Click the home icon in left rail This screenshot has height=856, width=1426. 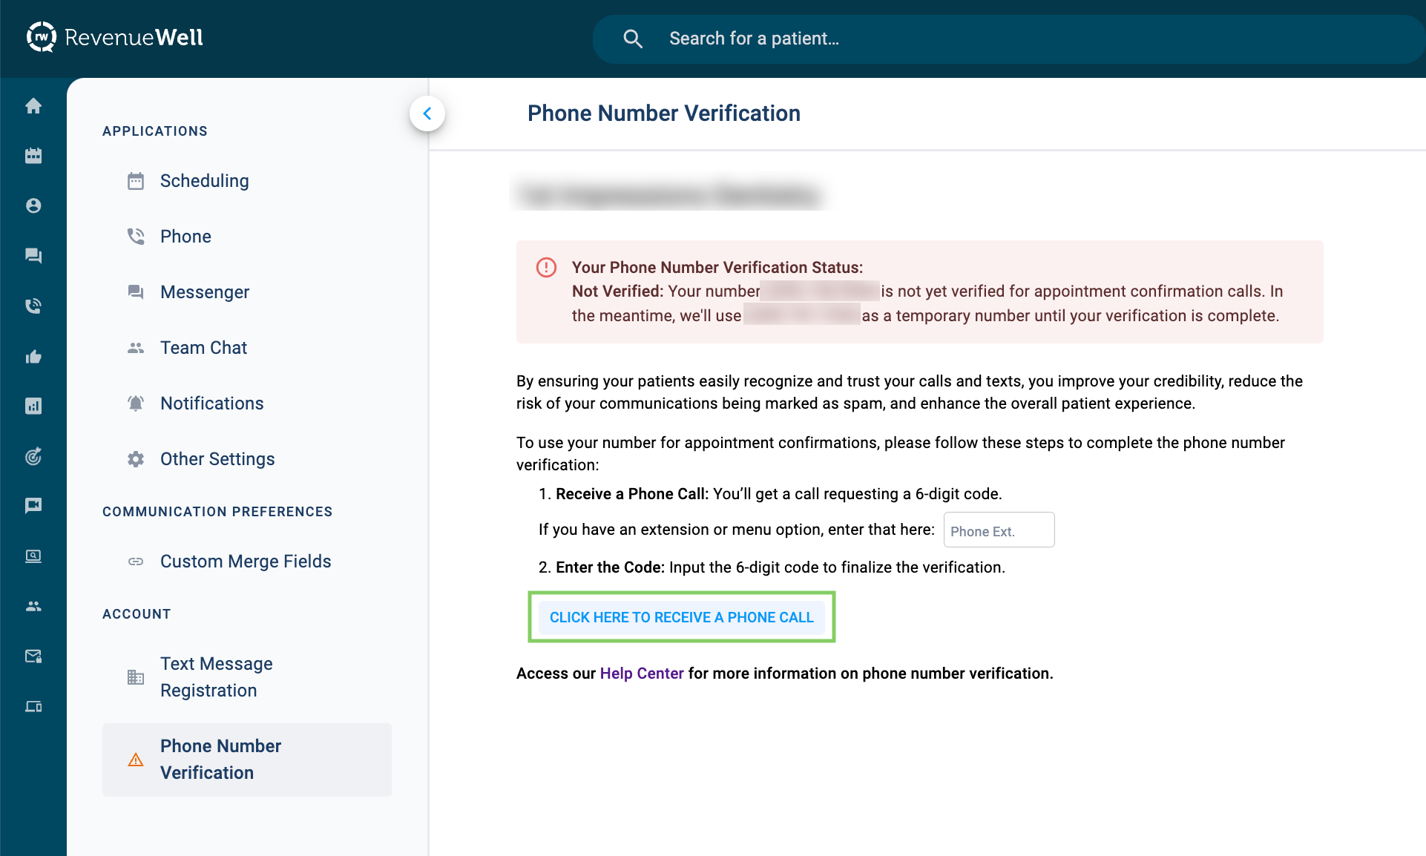pos(33,106)
